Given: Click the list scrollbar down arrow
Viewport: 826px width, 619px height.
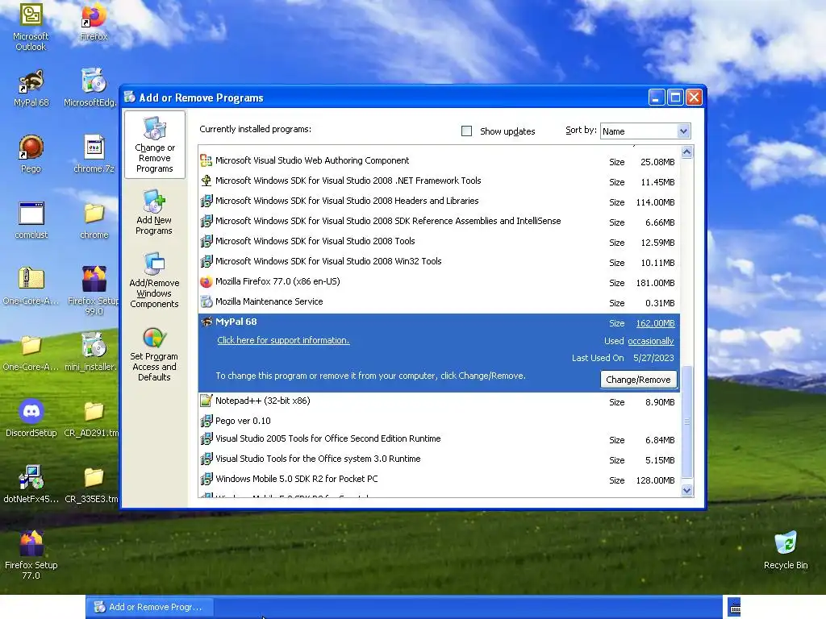Looking at the screenshot, I should pos(686,490).
